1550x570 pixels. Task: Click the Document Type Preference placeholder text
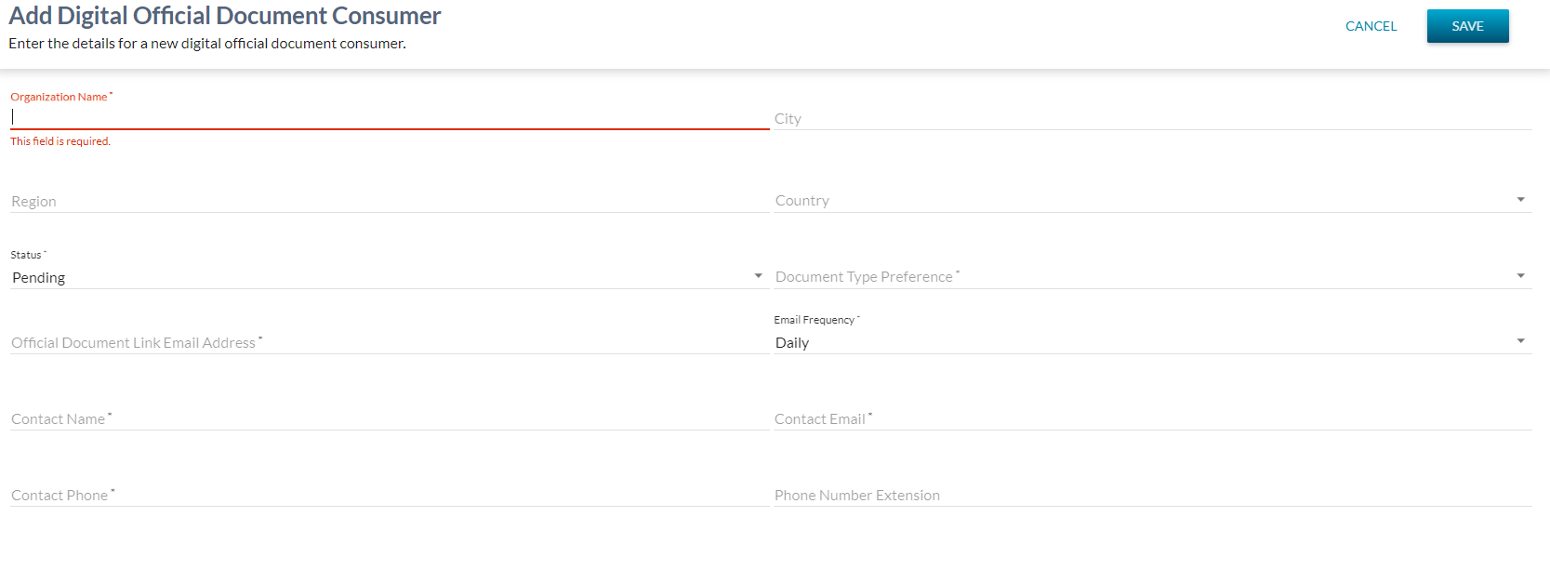(x=864, y=277)
